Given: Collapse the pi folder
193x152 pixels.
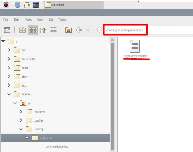Looking at the screenshot, I should (15, 103).
